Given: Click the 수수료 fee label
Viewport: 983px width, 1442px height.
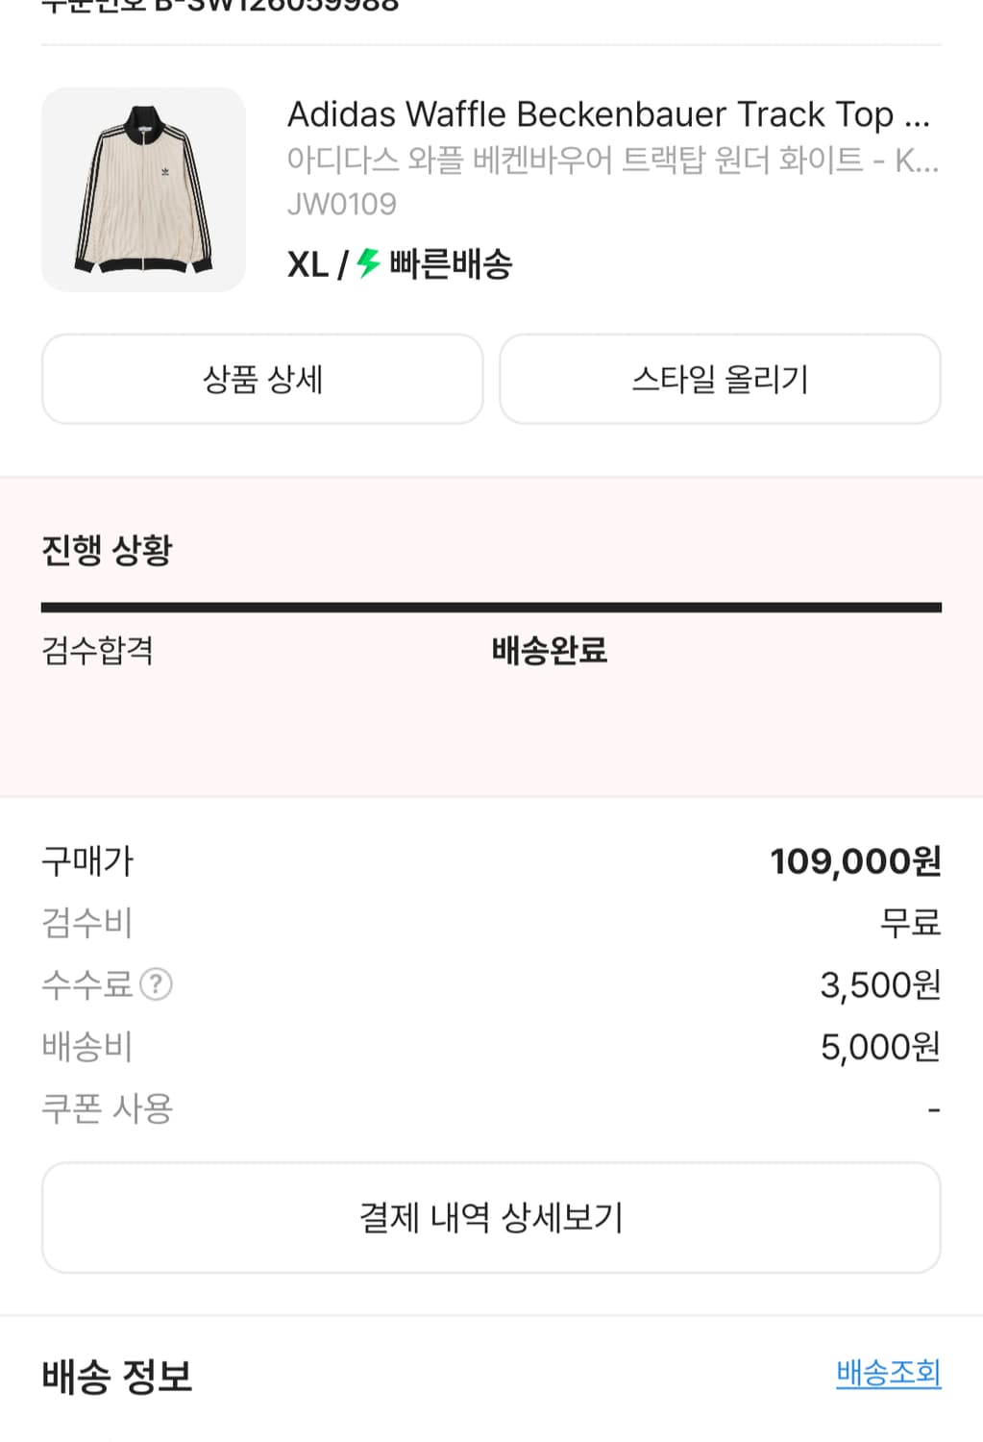Looking at the screenshot, I should pos(86,984).
